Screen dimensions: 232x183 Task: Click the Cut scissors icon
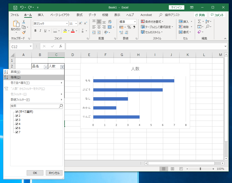[x=24, y=22]
